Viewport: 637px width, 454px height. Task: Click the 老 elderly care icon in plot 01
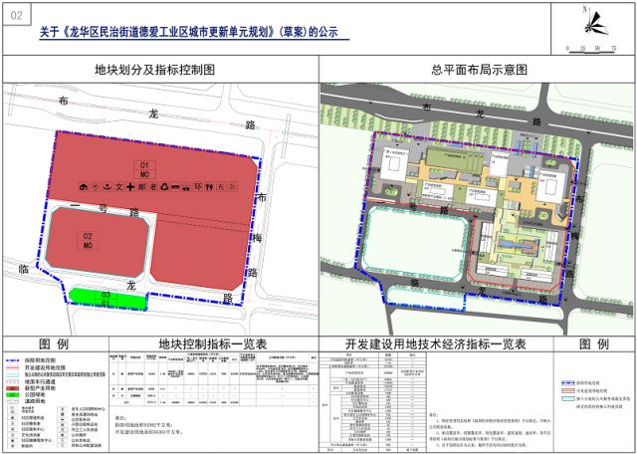[x=153, y=187]
